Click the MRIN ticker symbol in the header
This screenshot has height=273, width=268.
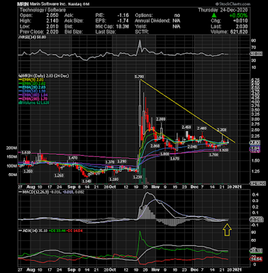[23, 4]
